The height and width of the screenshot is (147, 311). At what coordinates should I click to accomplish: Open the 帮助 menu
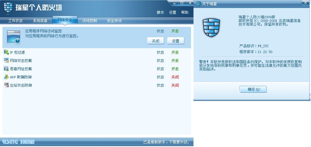tap(185, 12)
